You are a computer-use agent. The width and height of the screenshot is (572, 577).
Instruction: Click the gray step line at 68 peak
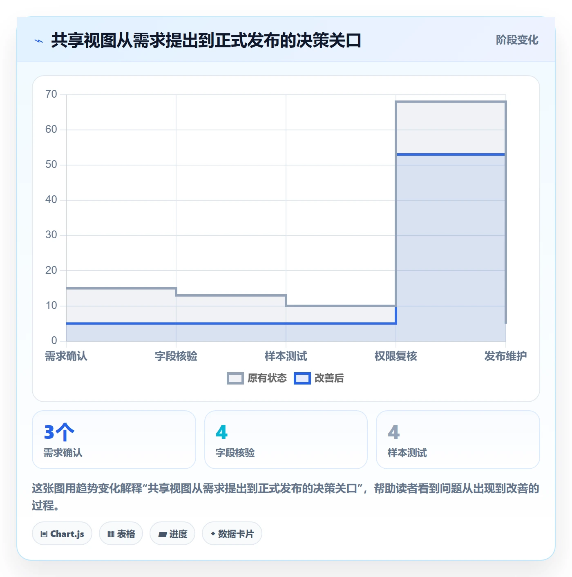click(451, 102)
